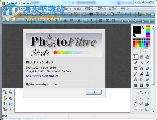Click the folder tree icon with floppy disk
The width and height of the screenshot is (157, 120).
[10, 98]
